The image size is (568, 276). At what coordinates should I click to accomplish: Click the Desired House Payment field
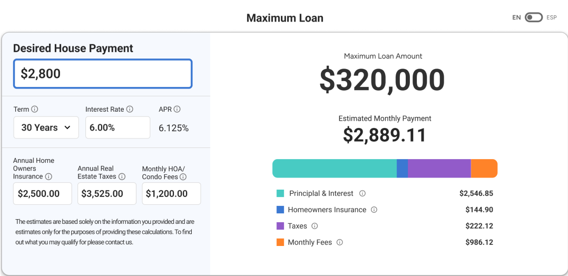tap(103, 74)
